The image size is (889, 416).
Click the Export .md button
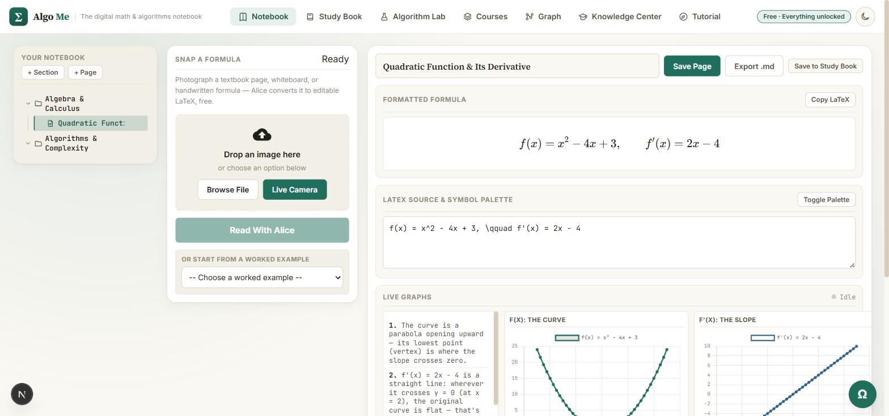[754, 66]
